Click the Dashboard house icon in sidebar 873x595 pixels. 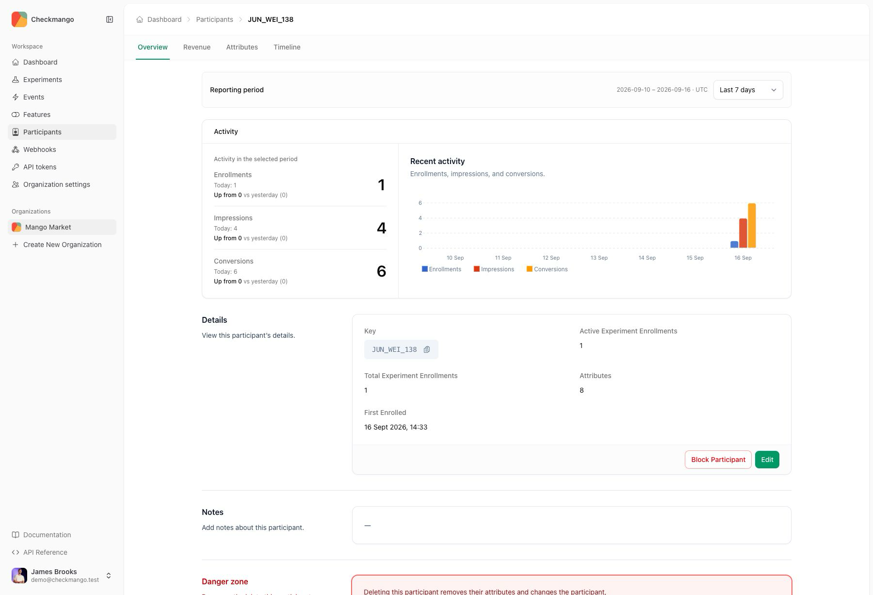coord(16,62)
